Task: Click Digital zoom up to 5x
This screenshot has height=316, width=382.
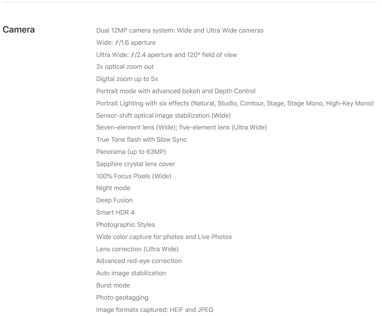Action: click(127, 79)
